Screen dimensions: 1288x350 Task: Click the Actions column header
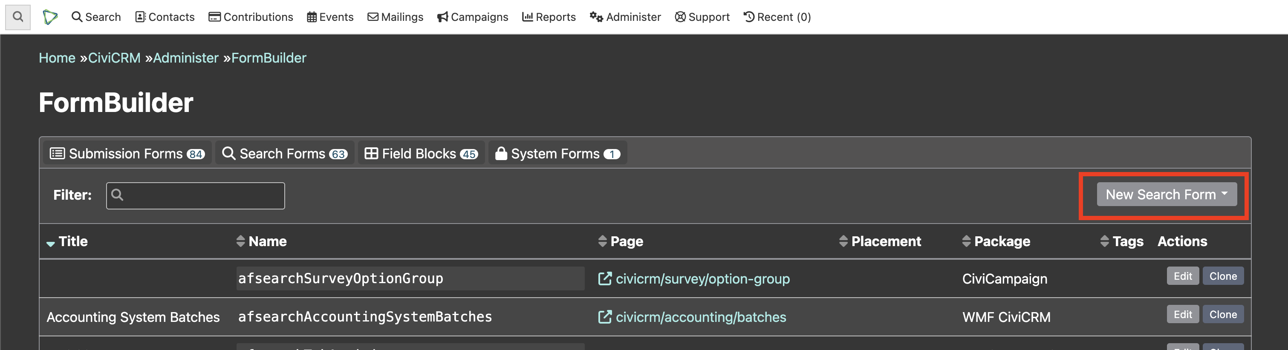point(1182,242)
